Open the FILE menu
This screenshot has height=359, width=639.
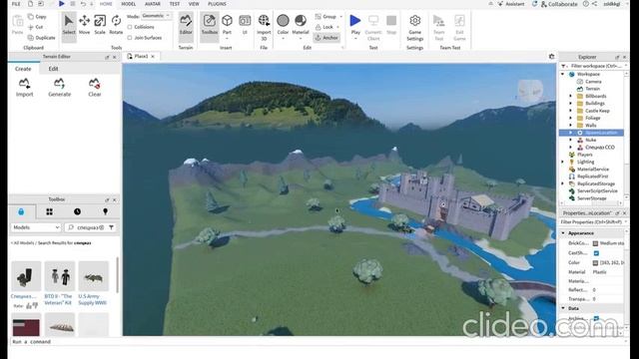click(x=16, y=4)
